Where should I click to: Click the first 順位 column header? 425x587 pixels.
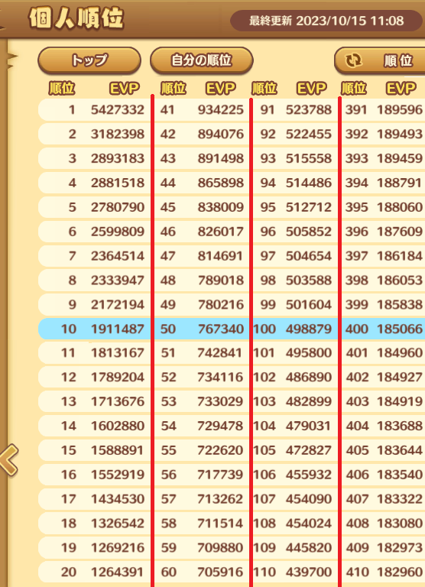(x=62, y=89)
